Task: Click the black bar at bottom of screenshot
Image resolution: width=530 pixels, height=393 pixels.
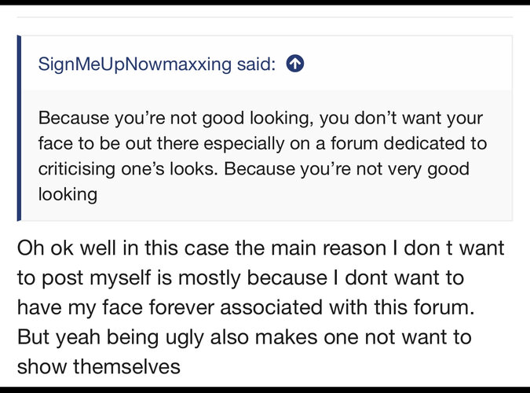Action: (x=265, y=389)
